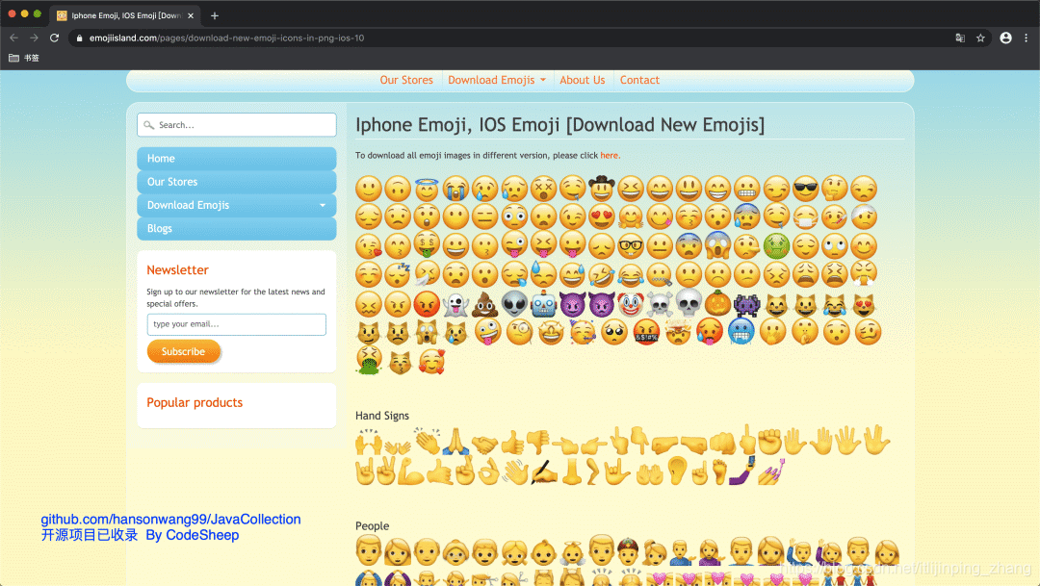Select the ghost emoji
This screenshot has width=1040, height=586.
(455, 305)
